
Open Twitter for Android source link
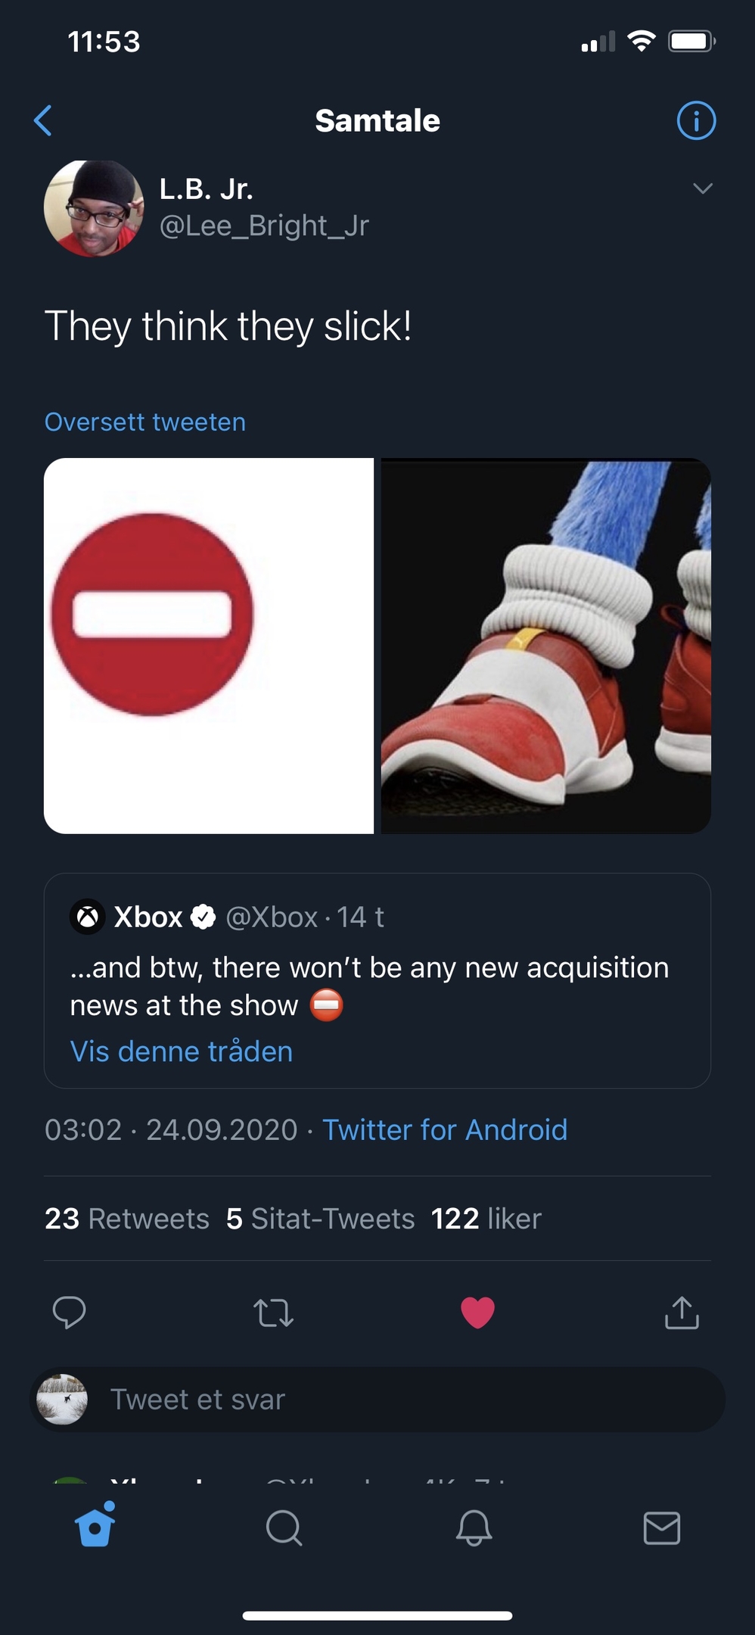coord(445,1129)
